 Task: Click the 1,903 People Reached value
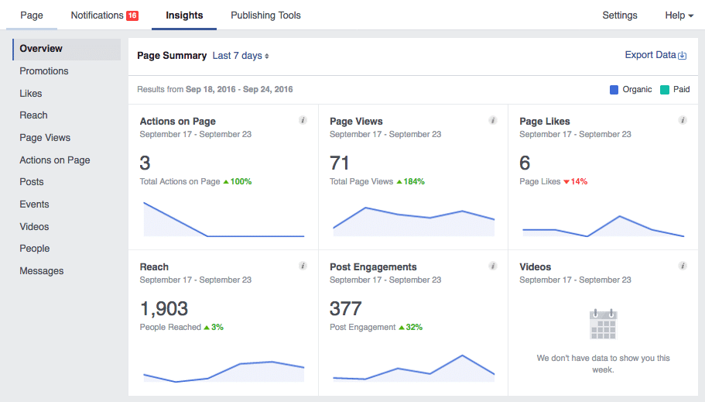pos(163,309)
